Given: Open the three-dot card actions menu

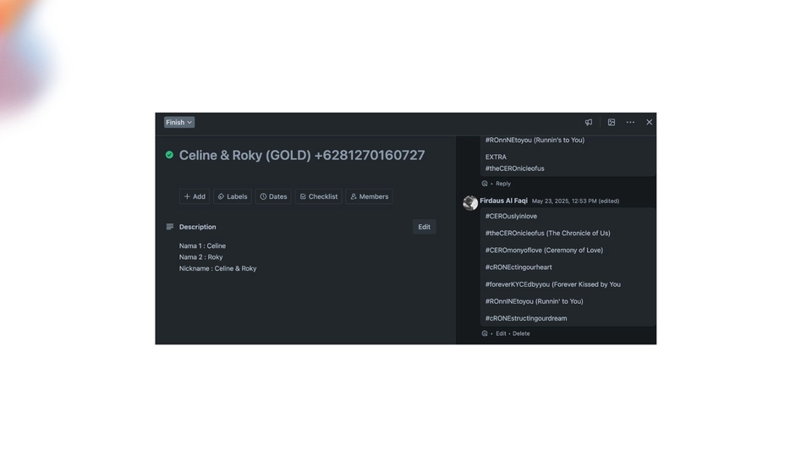Looking at the screenshot, I should coord(630,122).
